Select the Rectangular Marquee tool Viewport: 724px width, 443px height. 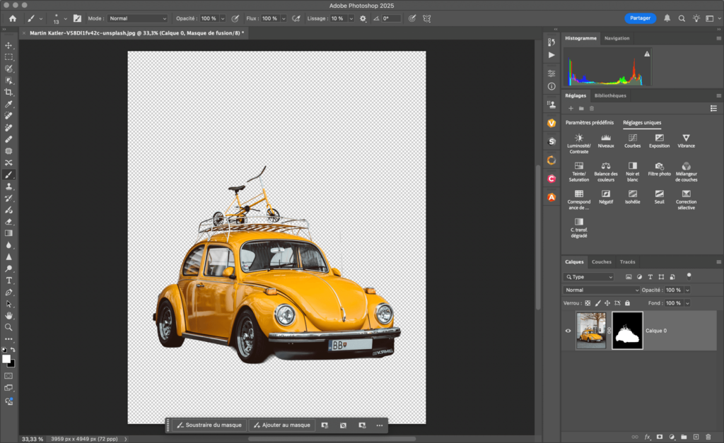(x=8, y=57)
